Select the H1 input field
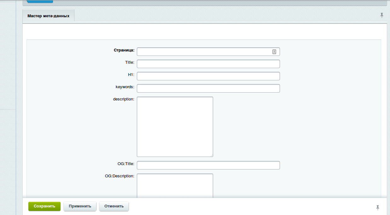390x215 pixels. click(208, 76)
